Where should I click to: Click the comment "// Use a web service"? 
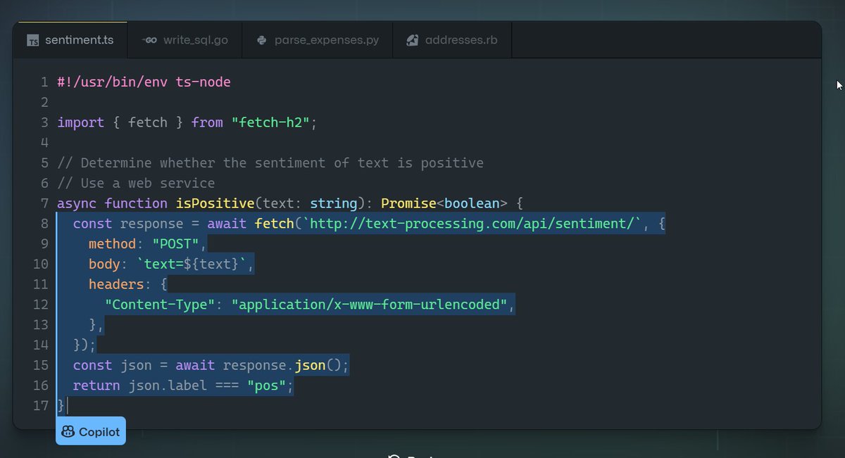(136, 183)
